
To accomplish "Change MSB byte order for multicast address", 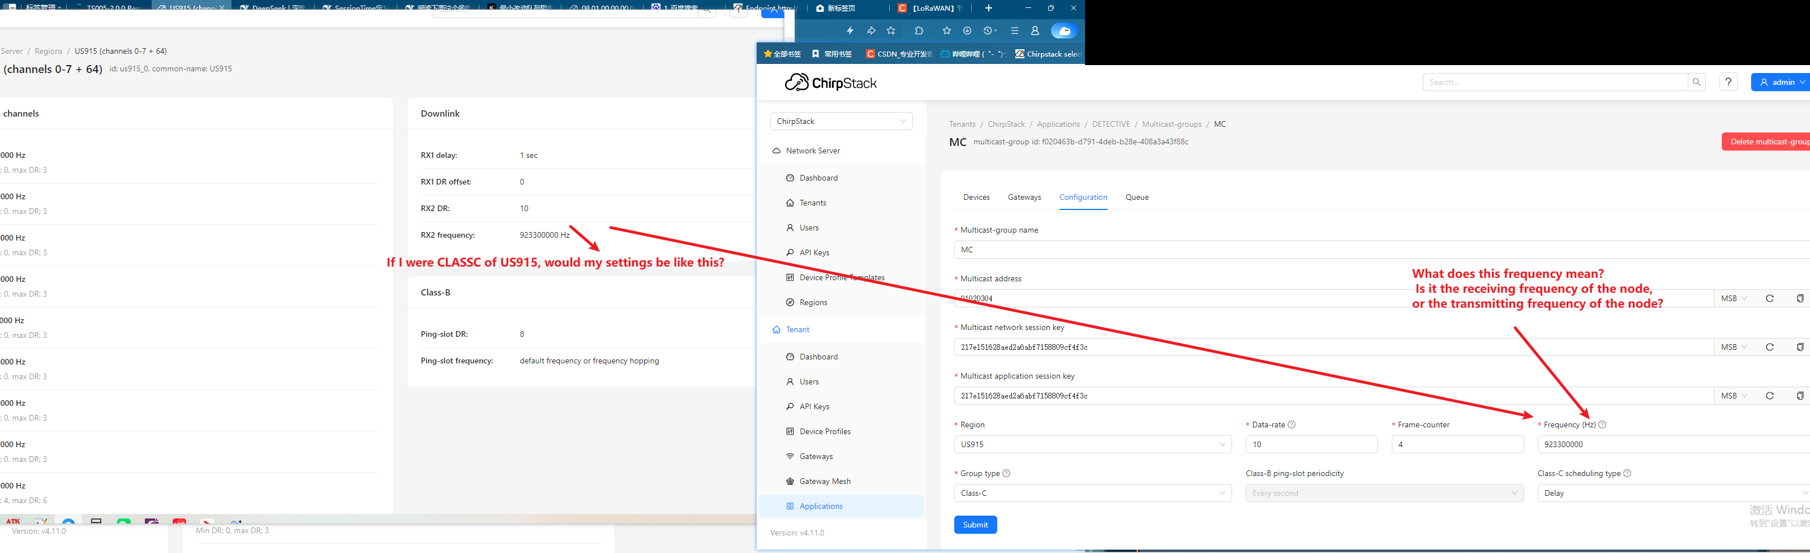I will click(1734, 299).
